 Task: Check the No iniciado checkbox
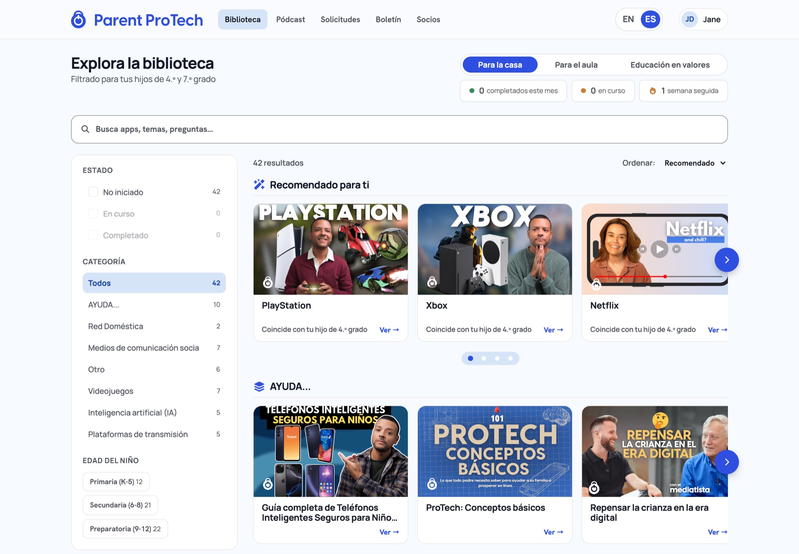pos(93,192)
